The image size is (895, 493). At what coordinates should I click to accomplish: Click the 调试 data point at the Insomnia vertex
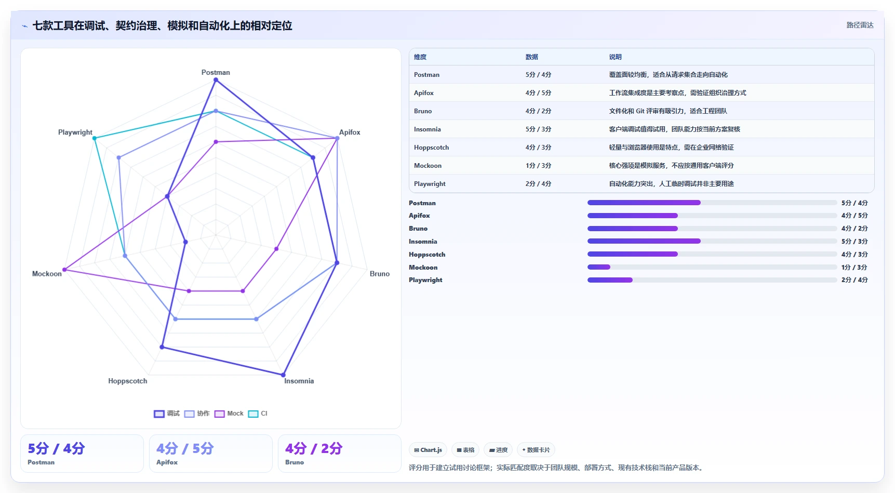(283, 375)
